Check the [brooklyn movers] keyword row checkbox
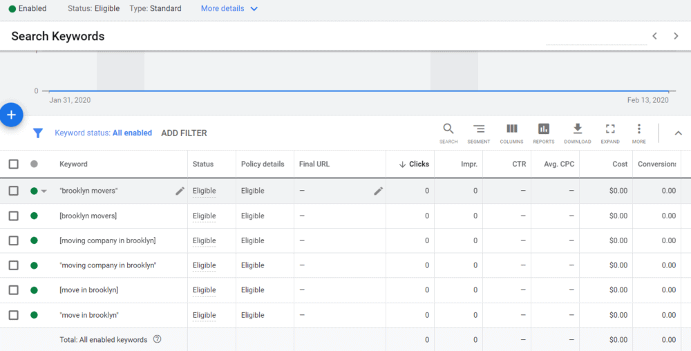The width and height of the screenshot is (691, 351). [13, 216]
